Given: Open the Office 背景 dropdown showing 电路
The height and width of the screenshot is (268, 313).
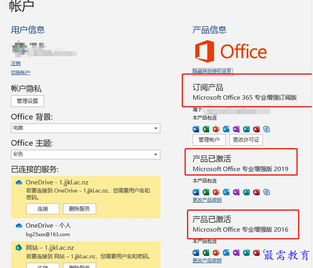Looking at the screenshot, I should tap(86, 128).
